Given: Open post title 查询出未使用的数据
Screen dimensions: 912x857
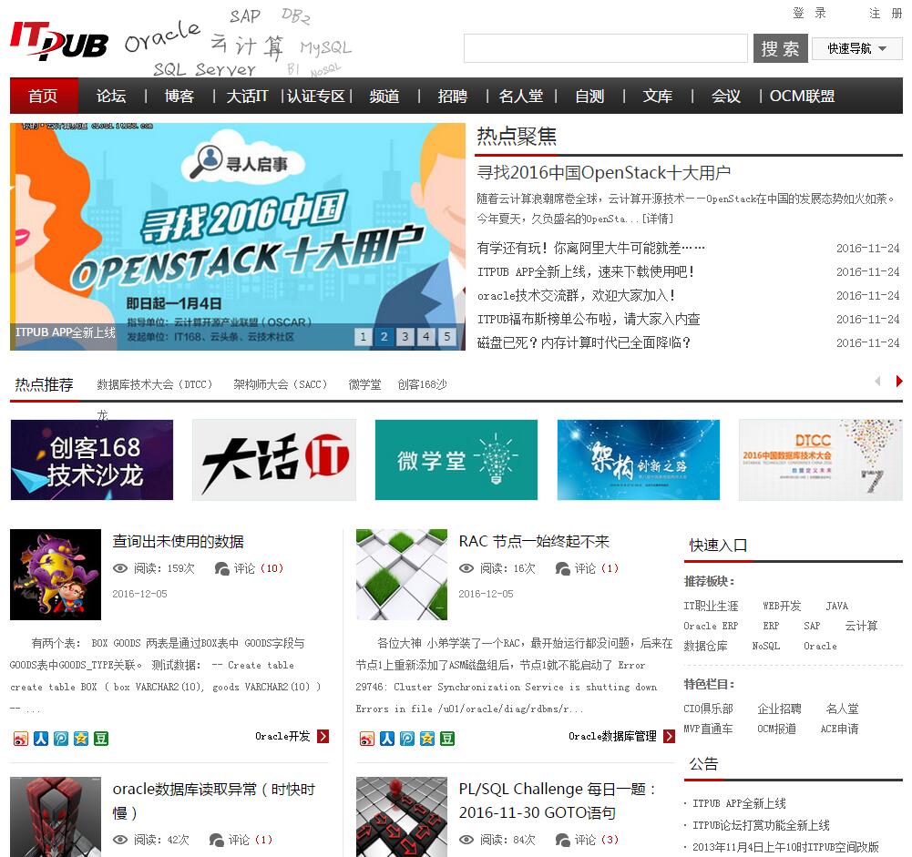Looking at the screenshot, I should (178, 541).
